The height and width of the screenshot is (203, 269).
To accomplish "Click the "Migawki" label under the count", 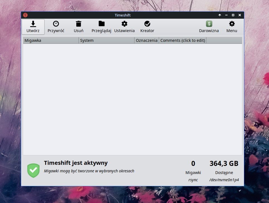I will pyautogui.click(x=193, y=173).
